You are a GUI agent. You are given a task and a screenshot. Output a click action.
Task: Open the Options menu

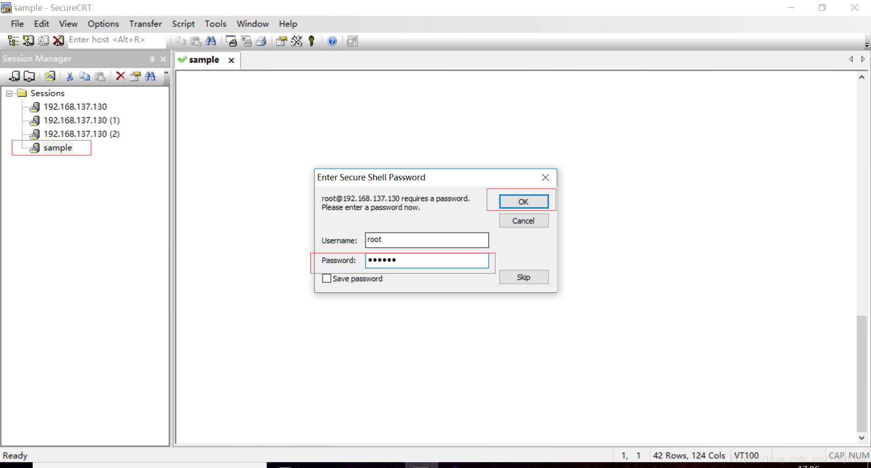pos(103,24)
